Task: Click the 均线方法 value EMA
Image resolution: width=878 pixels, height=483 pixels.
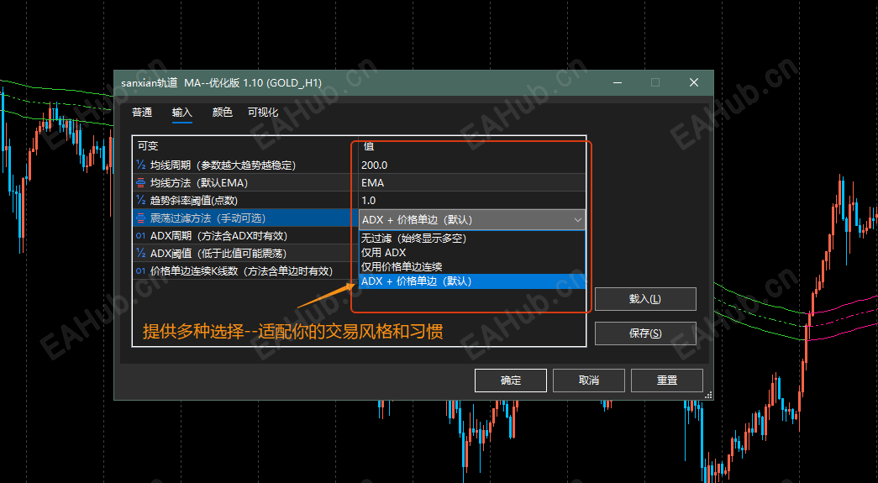Action: coord(471,183)
